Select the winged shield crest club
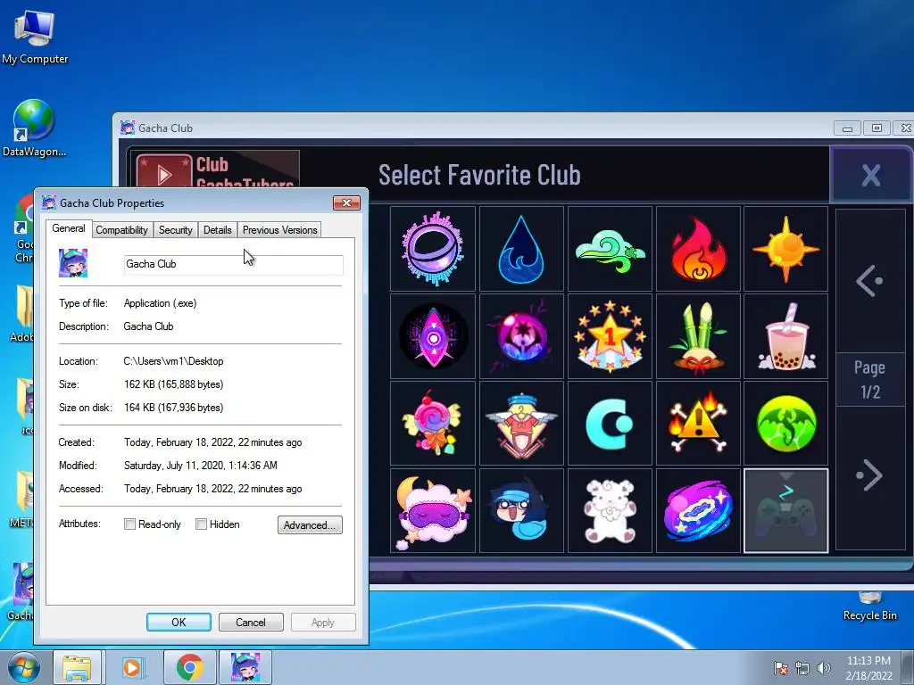Screen dimensions: 914x685 521,424
